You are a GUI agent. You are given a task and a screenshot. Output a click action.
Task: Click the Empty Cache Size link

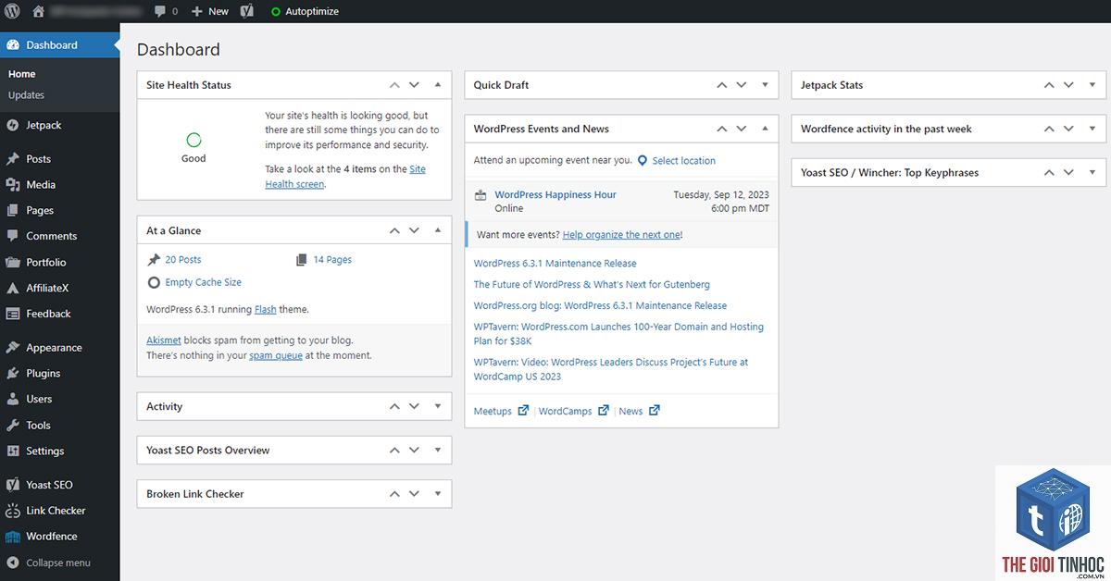203,282
